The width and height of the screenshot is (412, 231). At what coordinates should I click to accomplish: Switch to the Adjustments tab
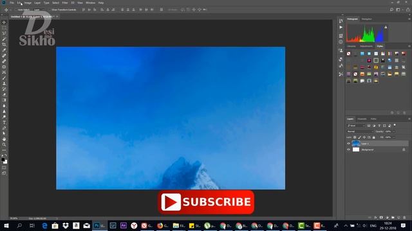click(x=366, y=46)
